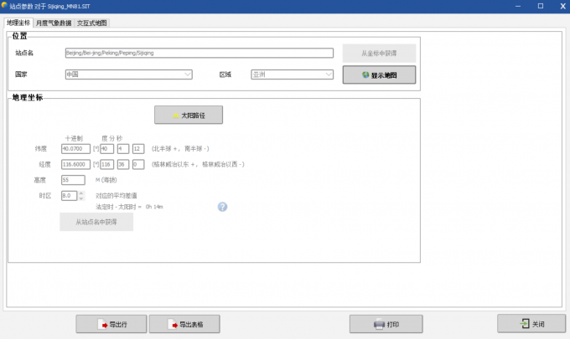Decrease the 时区 value with down arrow
The image size is (570, 339).
pyautogui.click(x=81, y=198)
